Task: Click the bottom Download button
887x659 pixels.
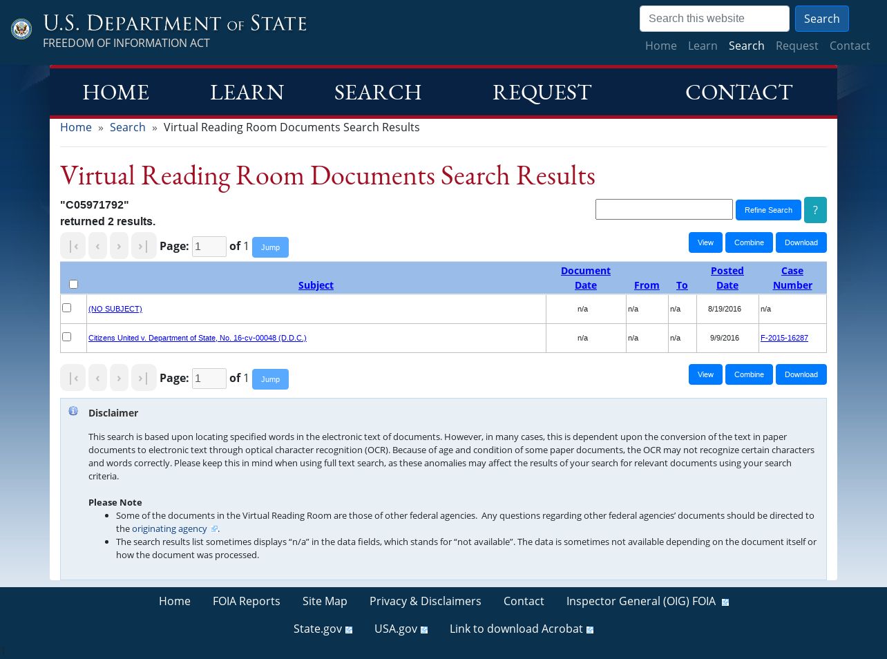Action: click(801, 374)
